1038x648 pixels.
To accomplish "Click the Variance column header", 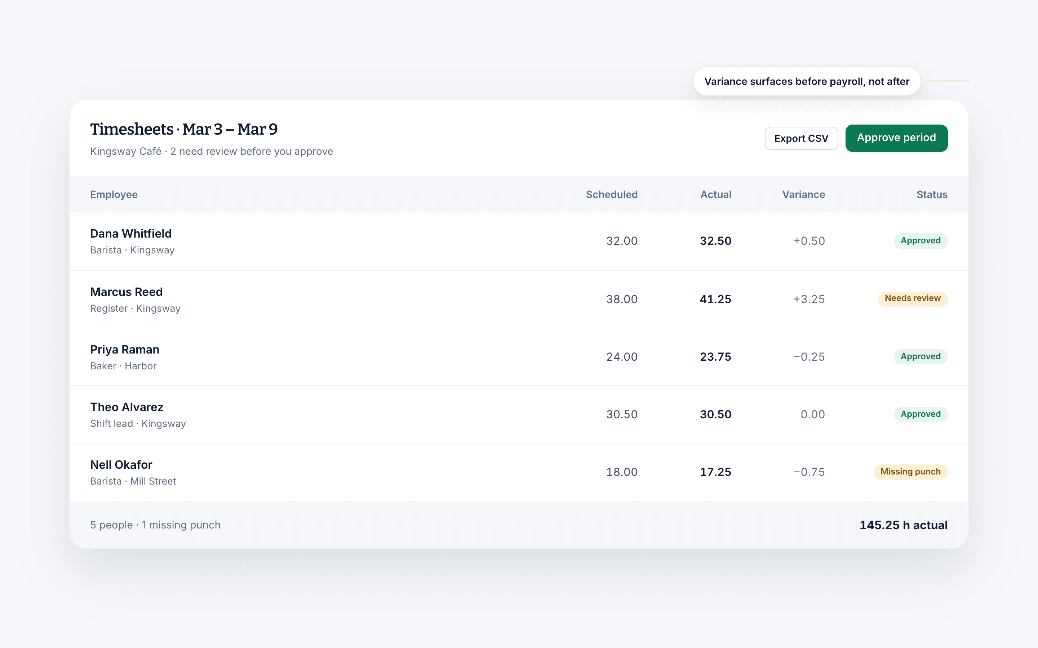I will (804, 194).
